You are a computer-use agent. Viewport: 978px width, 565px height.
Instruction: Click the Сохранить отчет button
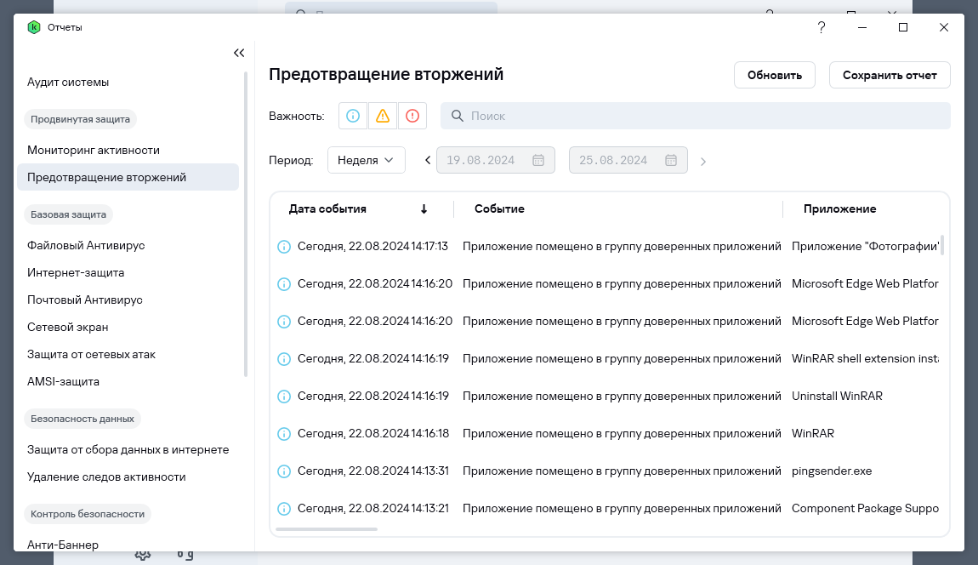(x=890, y=75)
